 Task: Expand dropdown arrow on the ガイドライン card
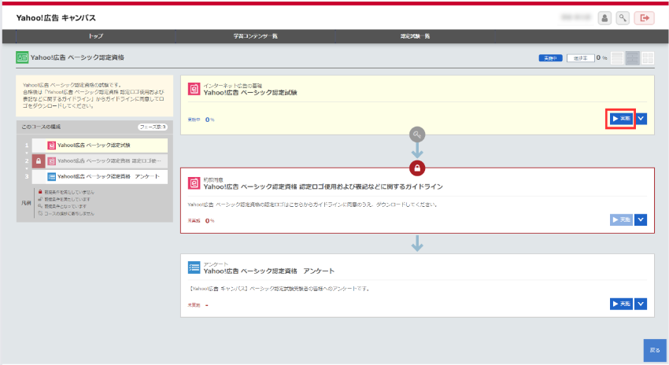[641, 219]
